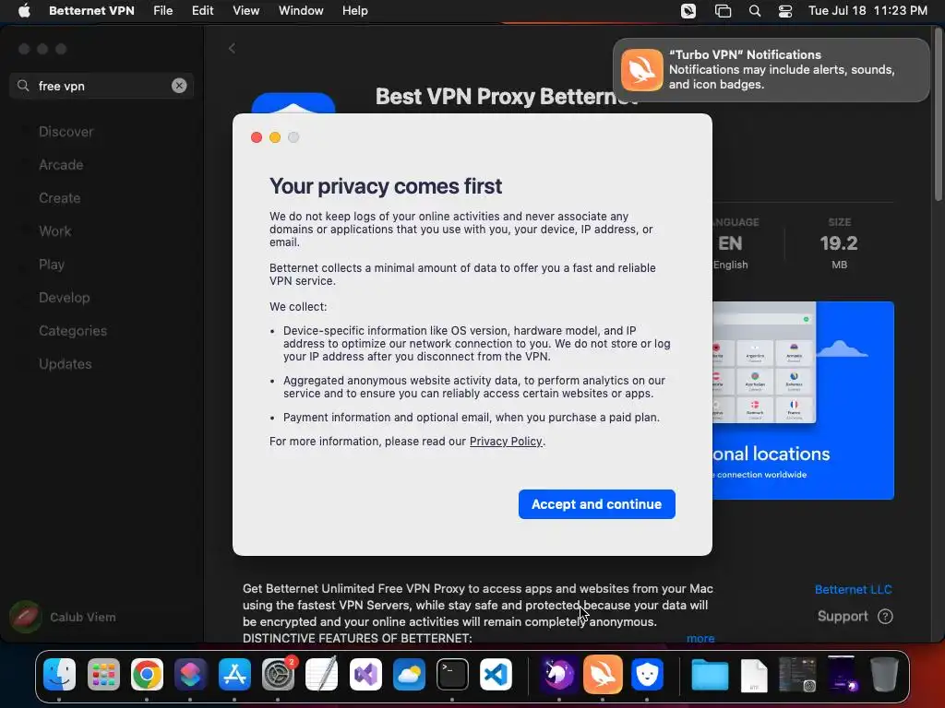The width and height of the screenshot is (945, 708).
Task: Click the App Store vertical scrollbar
Action: point(938,114)
